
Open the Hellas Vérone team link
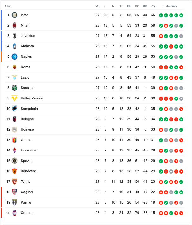(32, 98)
